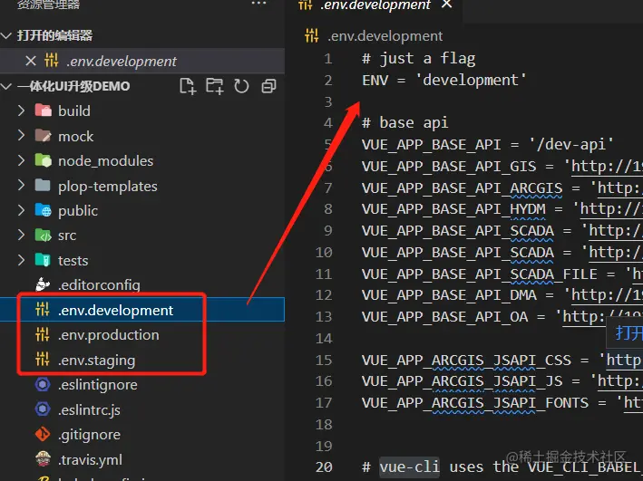Click the VUE_APP_BASE_API = '/dev-api' line

point(488,144)
